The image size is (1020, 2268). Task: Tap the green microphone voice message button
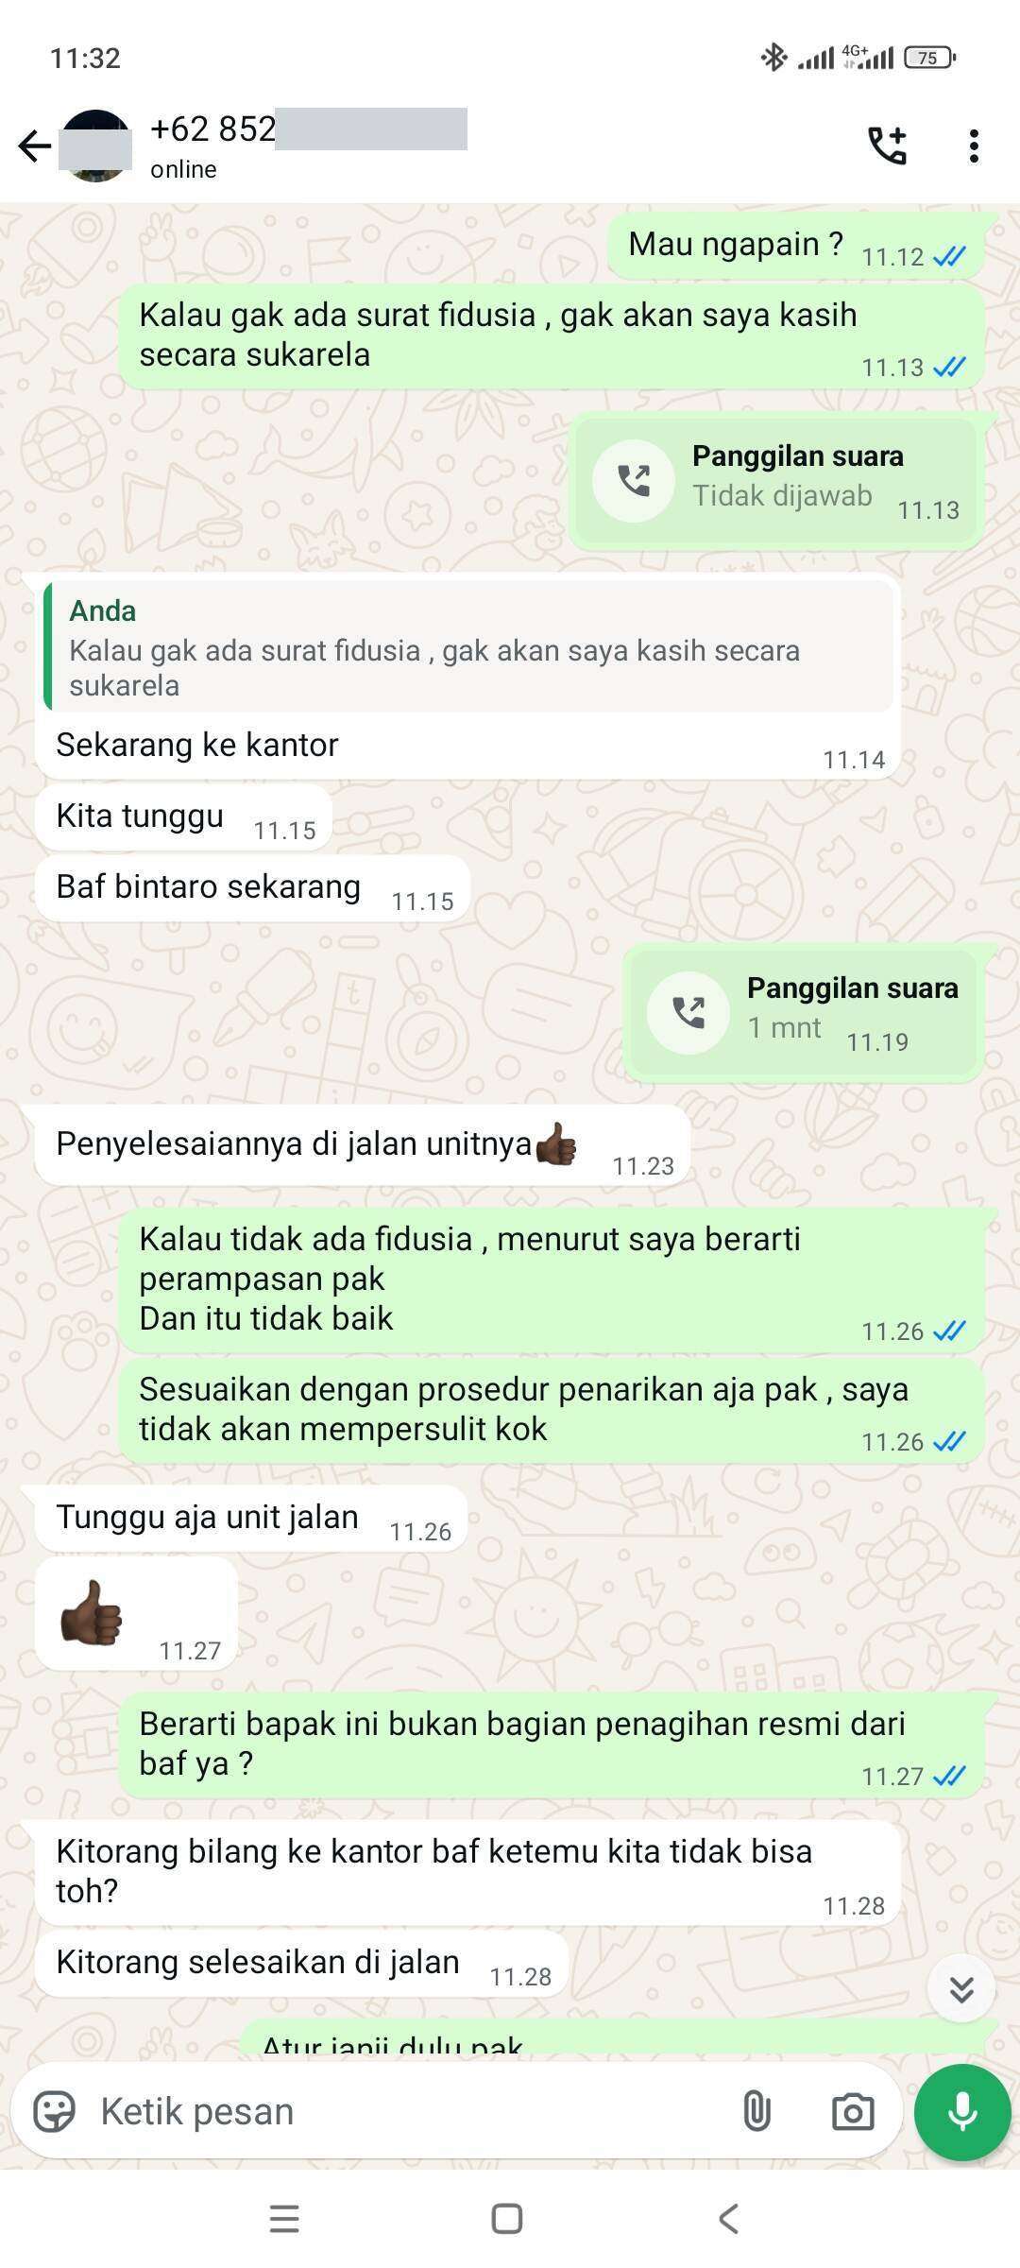[x=962, y=2112]
